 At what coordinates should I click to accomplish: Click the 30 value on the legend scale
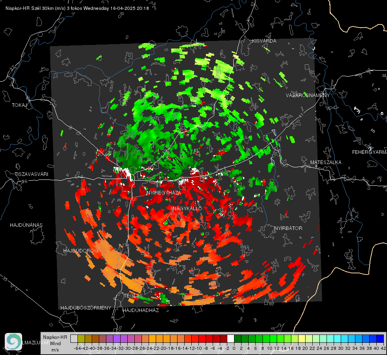point(341,348)
